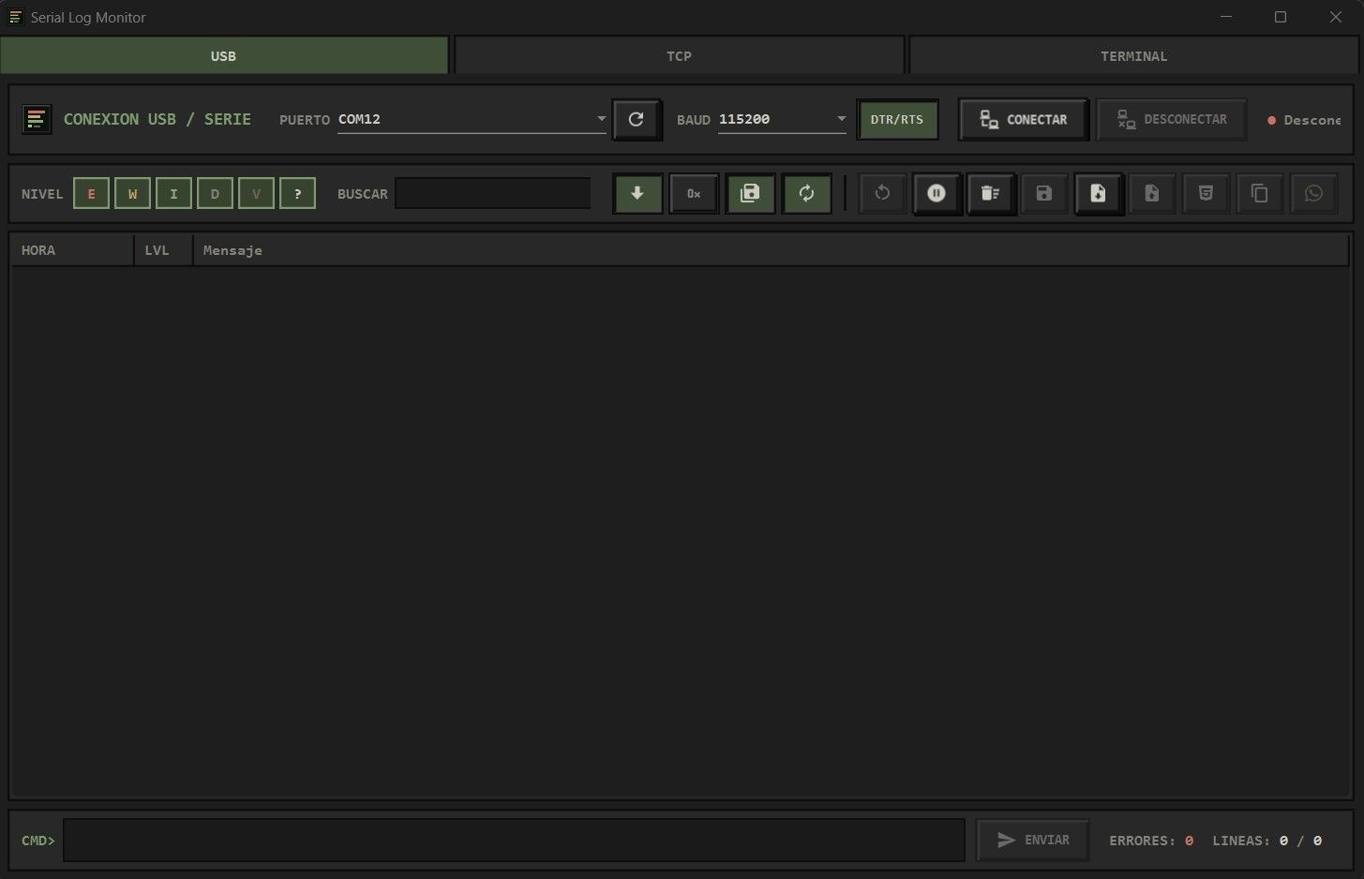The height and width of the screenshot is (879, 1364).
Task: Clear the log with the trash icon
Action: (991, 194)
